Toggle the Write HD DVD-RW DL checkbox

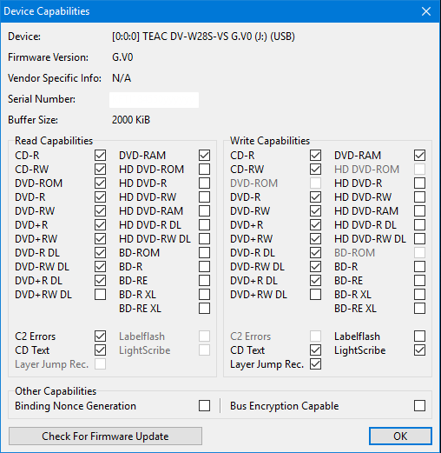419,239
